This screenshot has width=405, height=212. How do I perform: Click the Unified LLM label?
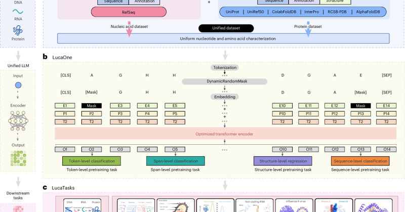18,66
